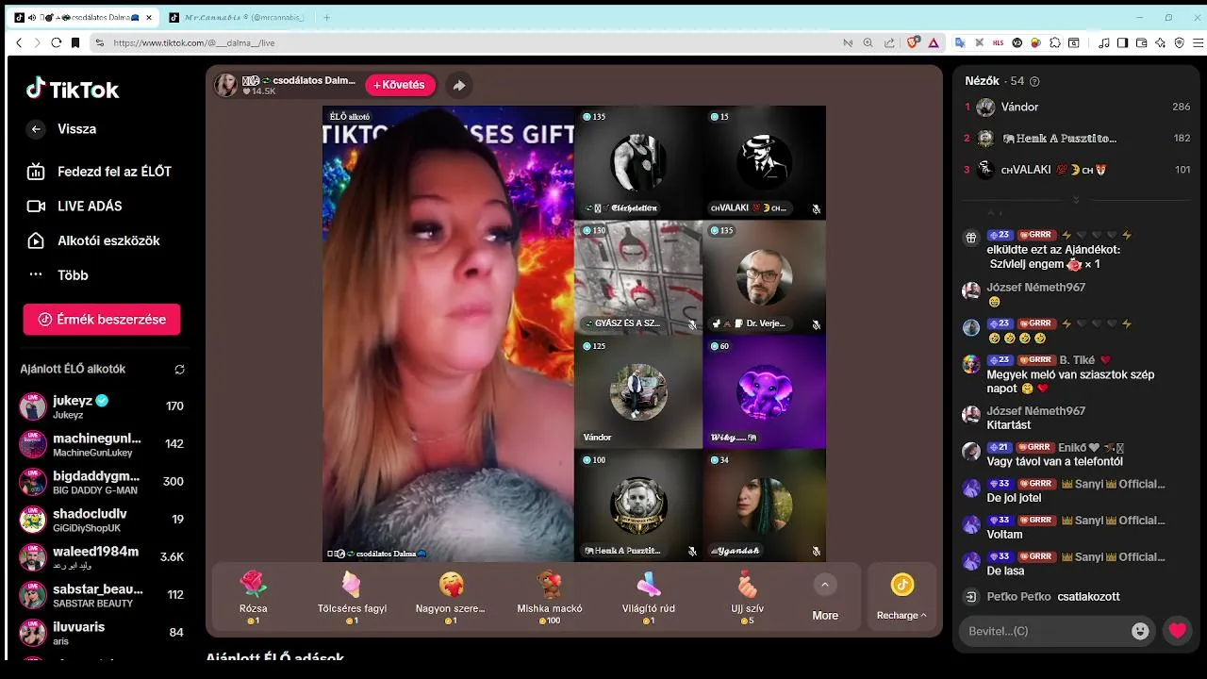Click muted mic icon on GYÁSZ ÉS A SZ tile
Viewport: 1207px width, 679px height.
click(x=692, y=323)
